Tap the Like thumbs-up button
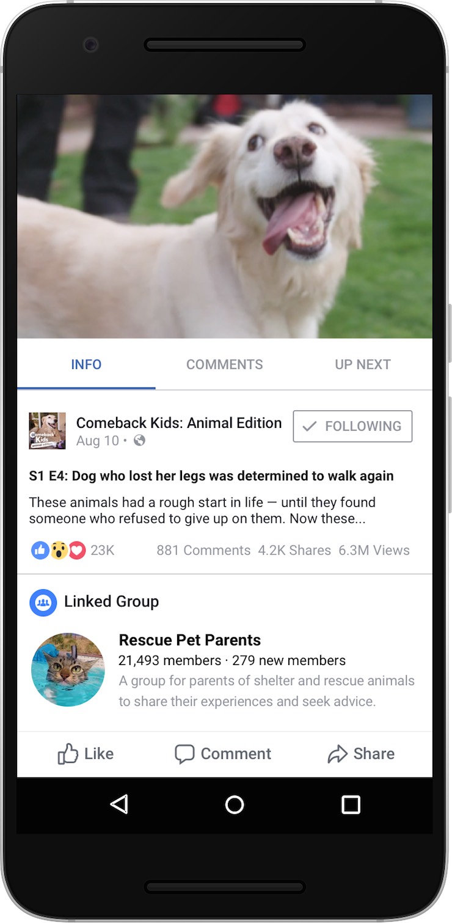 click(86, 754)
